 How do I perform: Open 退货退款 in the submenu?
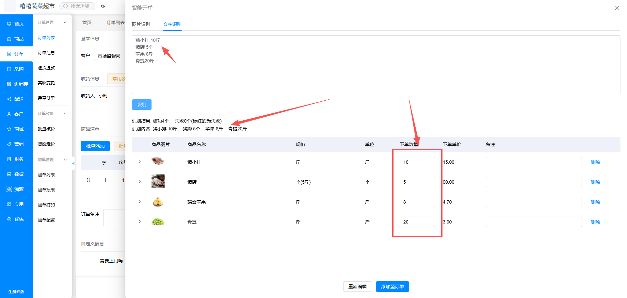click(46, 68)
